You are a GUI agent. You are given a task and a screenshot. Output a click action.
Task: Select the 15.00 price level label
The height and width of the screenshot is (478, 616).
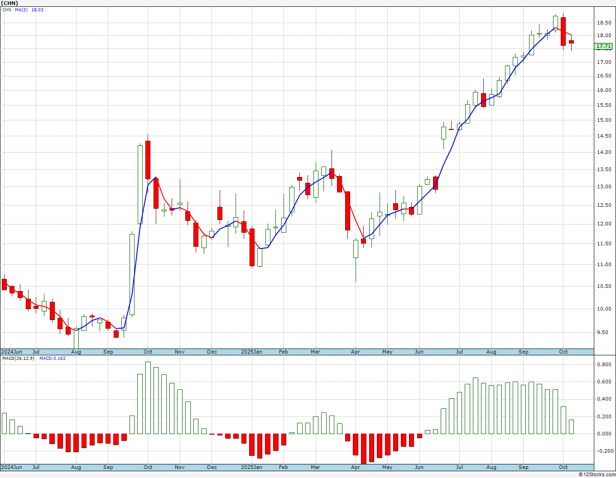(603, 120)
